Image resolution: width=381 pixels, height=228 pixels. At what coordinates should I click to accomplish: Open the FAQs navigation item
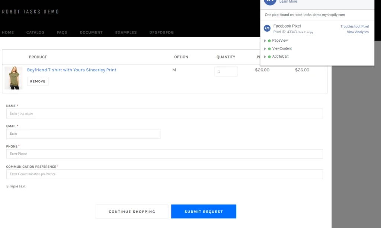[62, 32]
